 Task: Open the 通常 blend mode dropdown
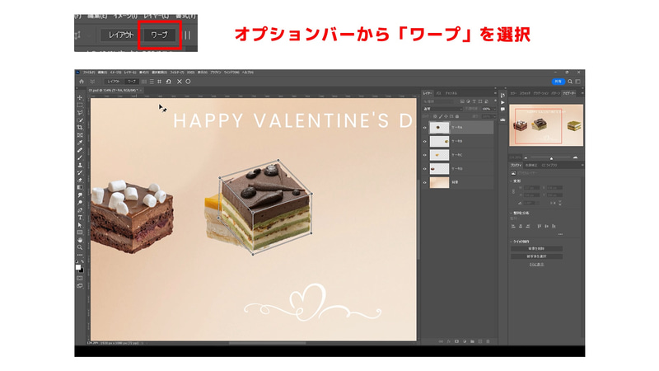(x=442, y=109)
